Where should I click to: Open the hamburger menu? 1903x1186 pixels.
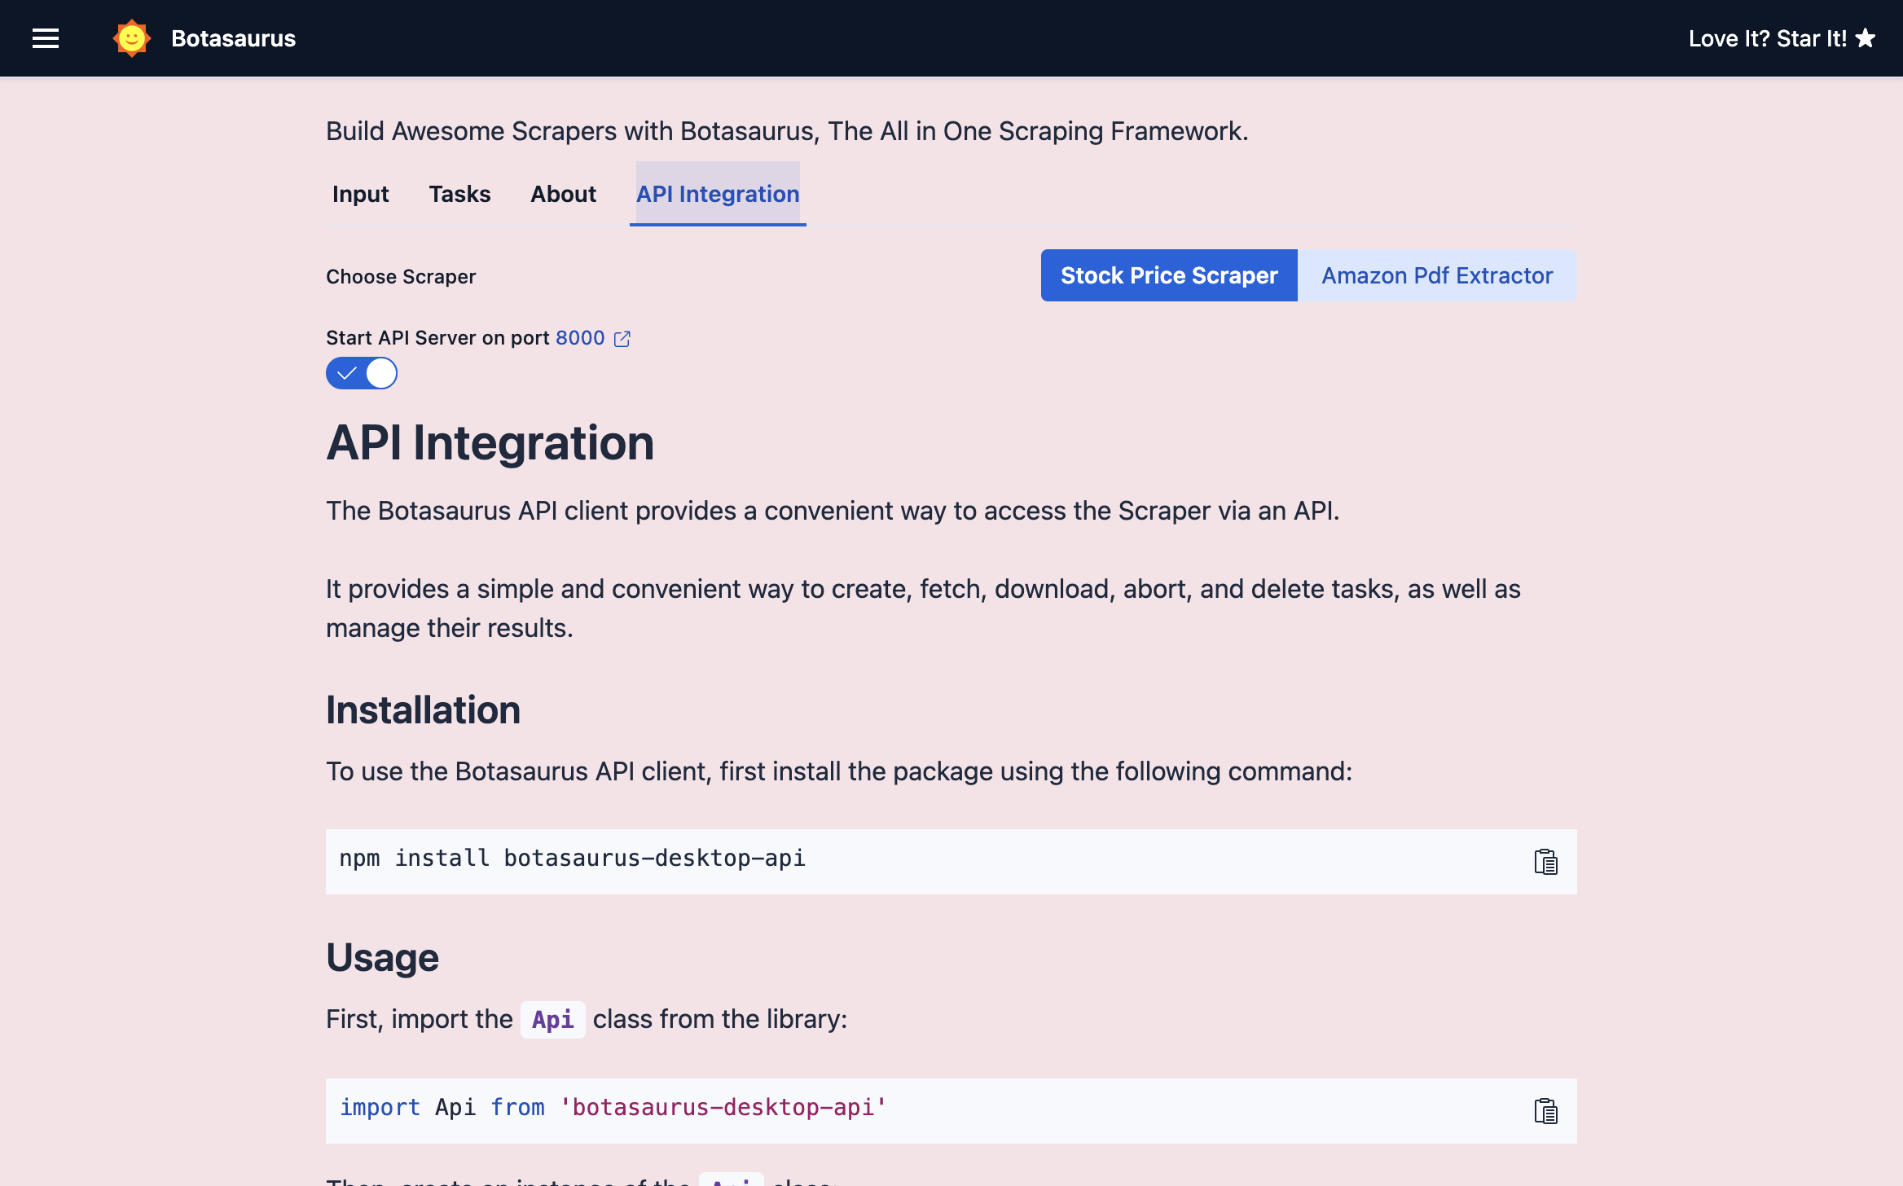(46, 38)
